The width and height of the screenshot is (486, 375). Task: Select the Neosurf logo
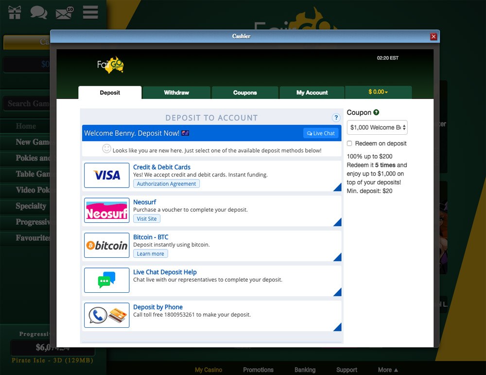coord(106,210)
